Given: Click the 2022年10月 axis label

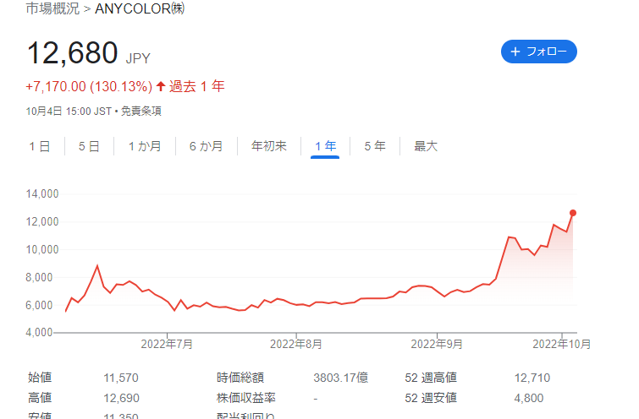Looking at the screenshot, I should pyautogui.click(x=562, y=344).
